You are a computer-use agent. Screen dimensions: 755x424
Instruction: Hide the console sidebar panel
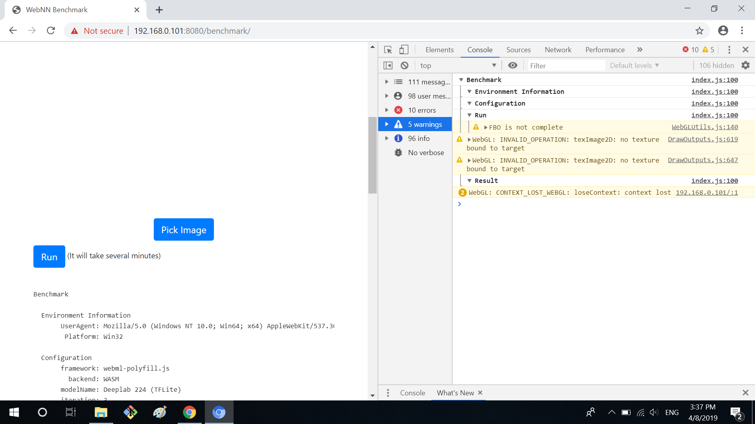pos(388,65)
